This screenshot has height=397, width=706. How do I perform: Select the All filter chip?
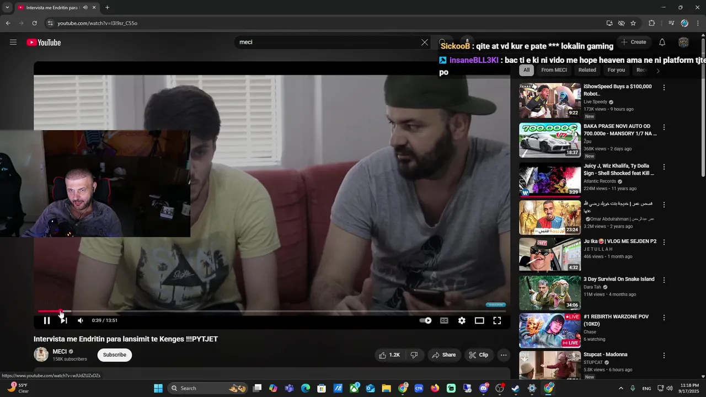(x=526, y=70)
